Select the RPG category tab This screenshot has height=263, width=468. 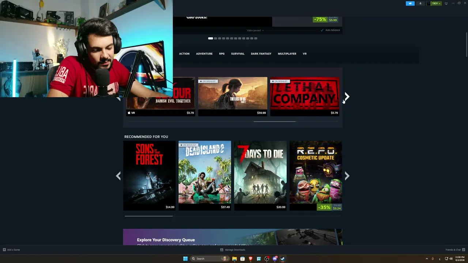tap(222, 54)
